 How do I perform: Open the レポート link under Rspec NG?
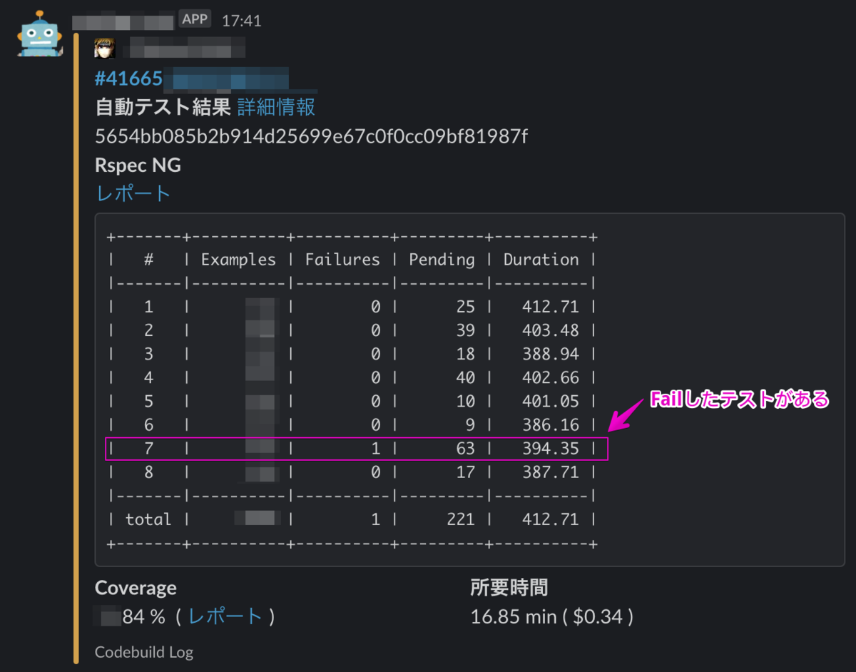(133, 193)
